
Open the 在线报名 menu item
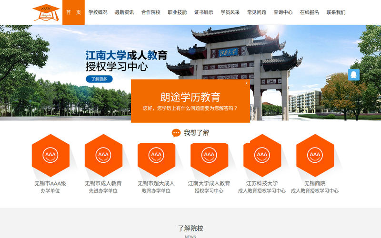[310, 12]
